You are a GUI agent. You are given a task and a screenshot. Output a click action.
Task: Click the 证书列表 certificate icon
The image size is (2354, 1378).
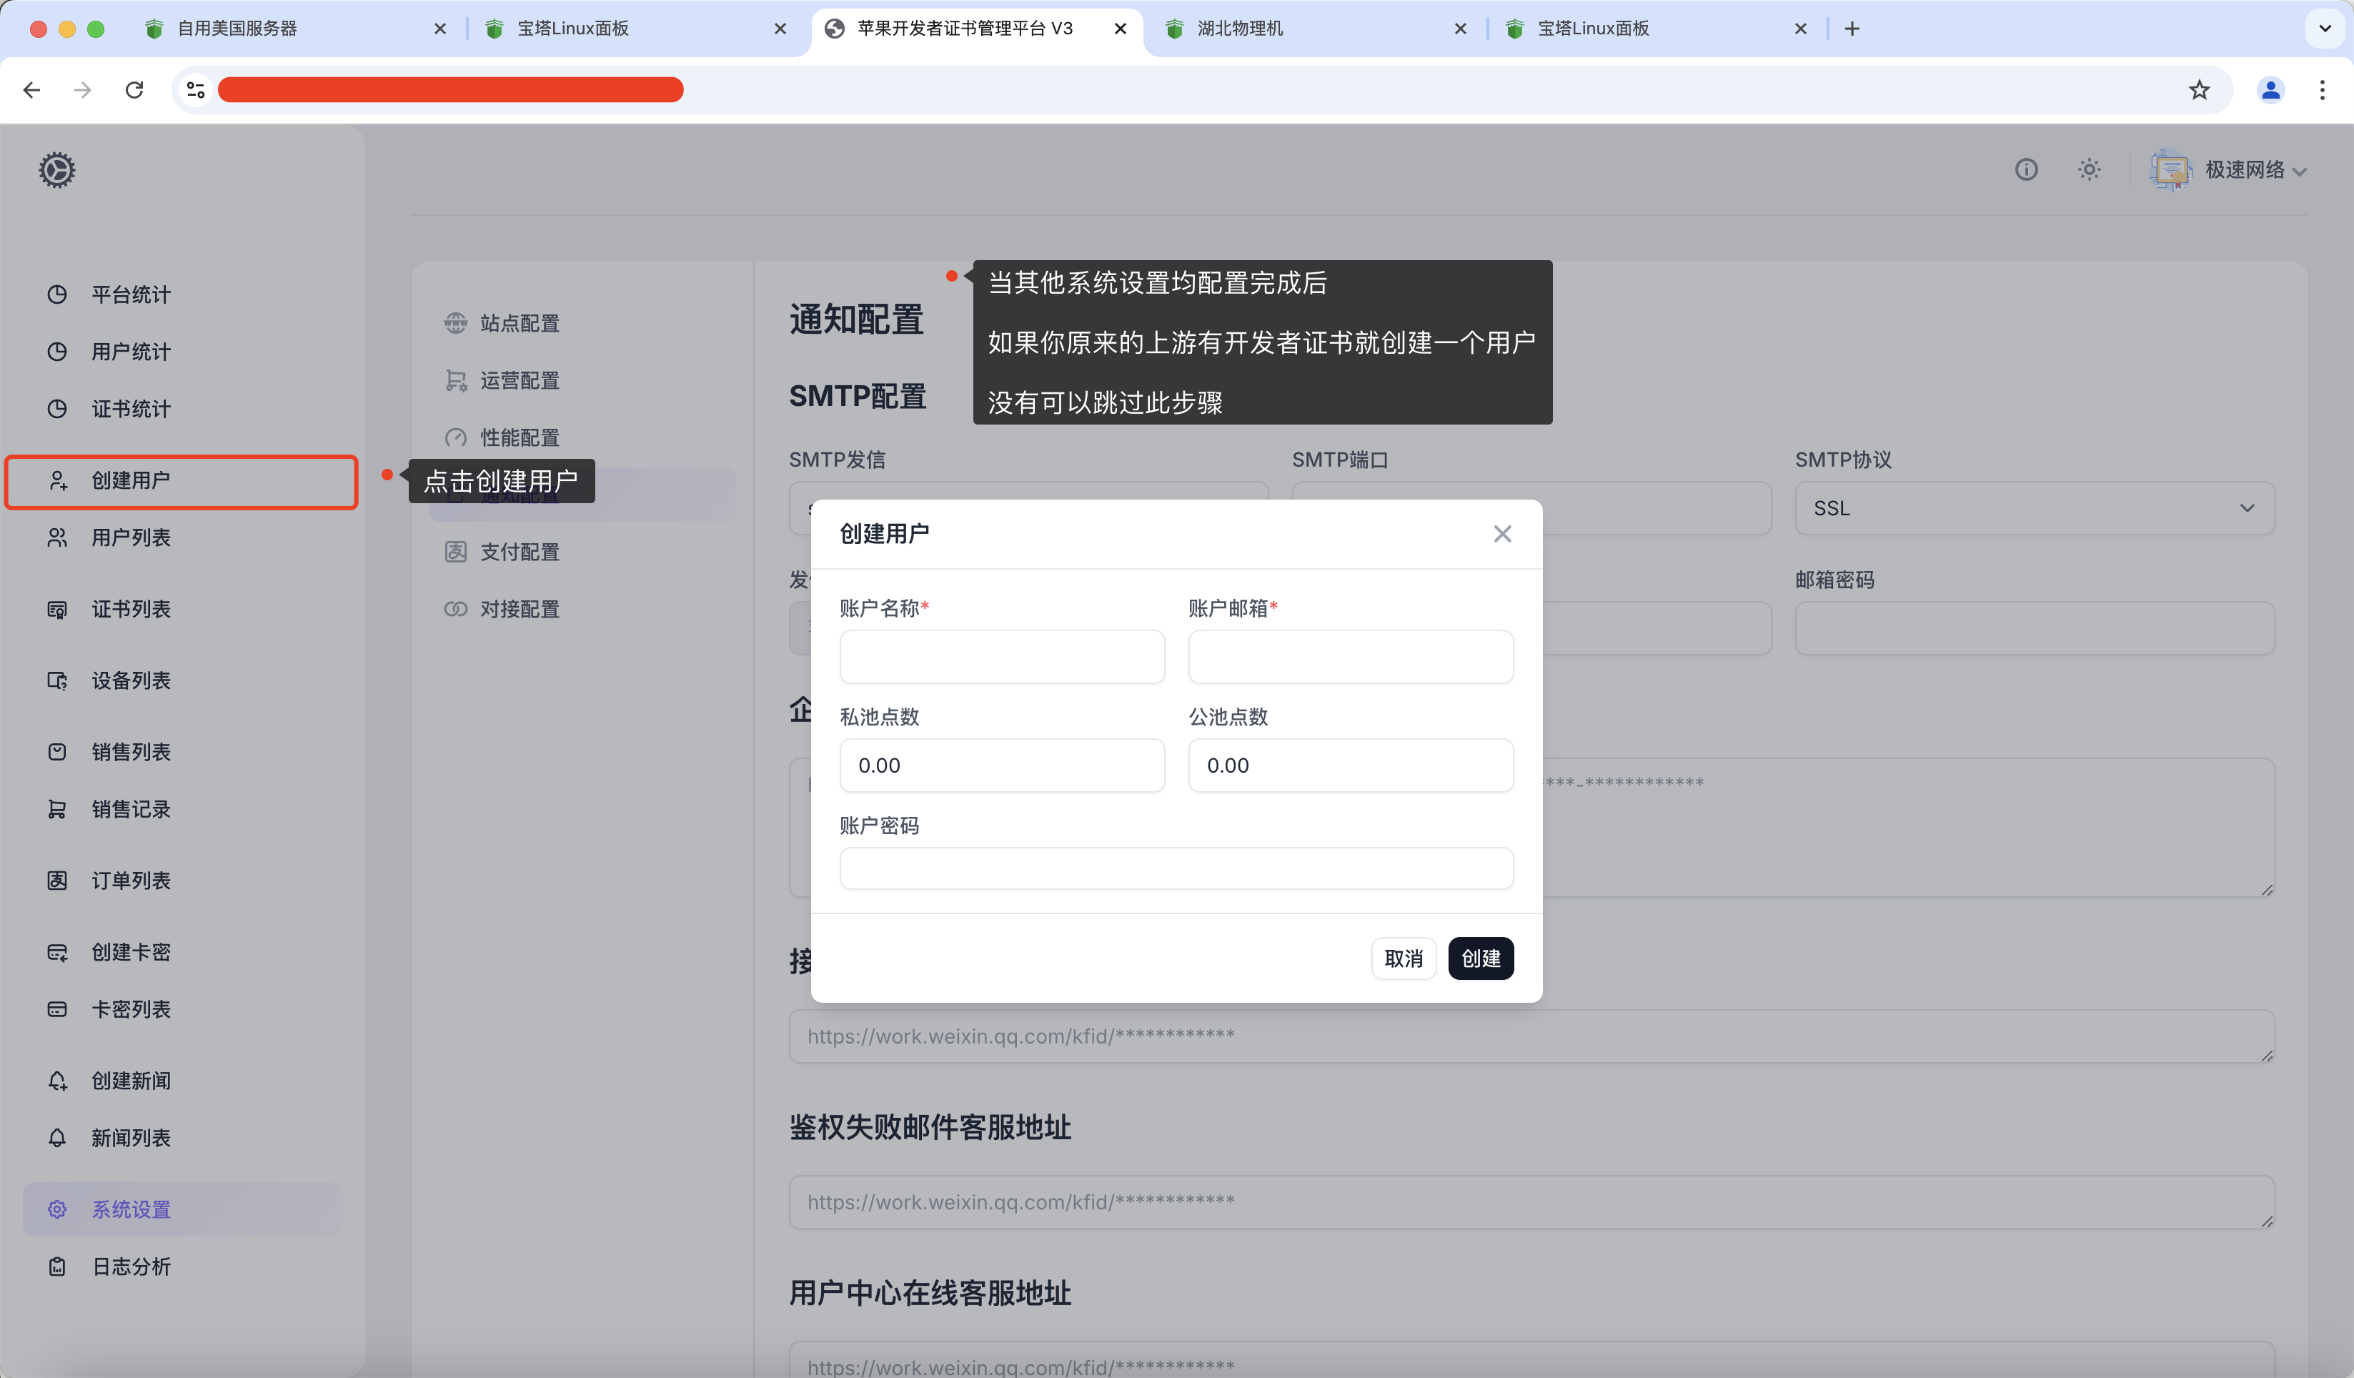point(57,609)
